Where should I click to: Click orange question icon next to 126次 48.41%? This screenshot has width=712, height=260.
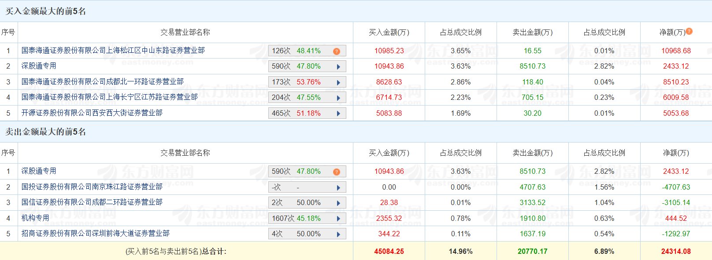click(337, 51)
